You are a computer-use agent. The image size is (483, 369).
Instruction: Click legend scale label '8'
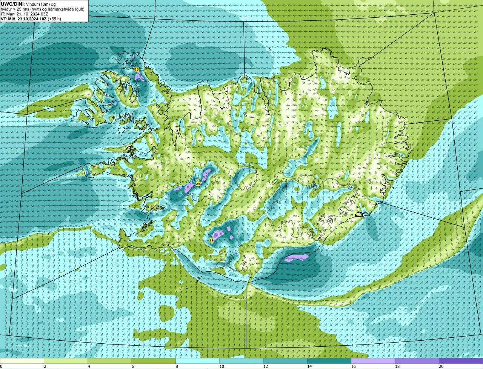[x=177, y=366]
